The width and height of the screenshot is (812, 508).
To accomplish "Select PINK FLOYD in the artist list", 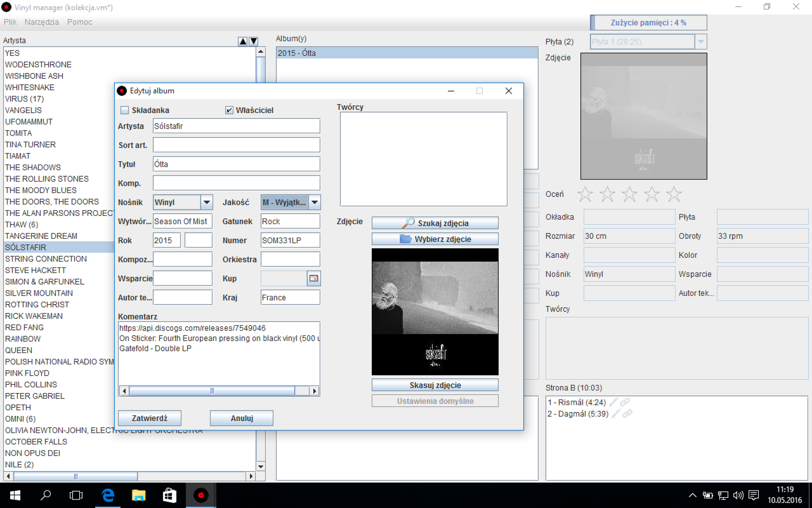I will (27, 373).
